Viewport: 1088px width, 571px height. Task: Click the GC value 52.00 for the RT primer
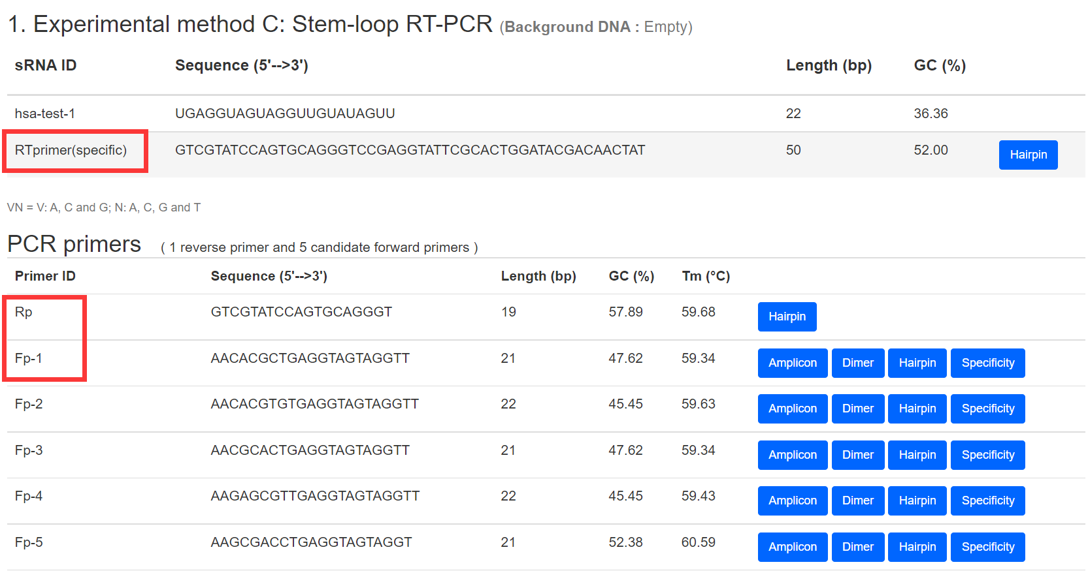pyautogui.click(x=931, y=150)
